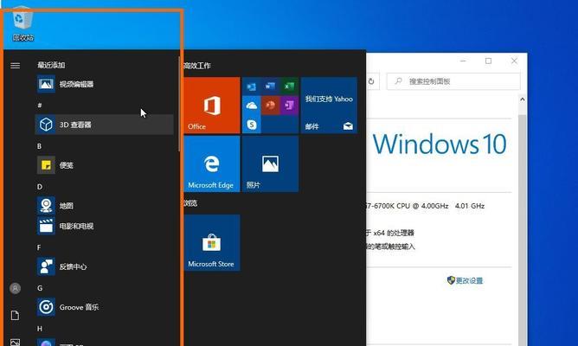Image resolution: width=578 pixels, height=346 pixels.
Task: Expand the Start menu hamburger button
Action: click(15, 66)
